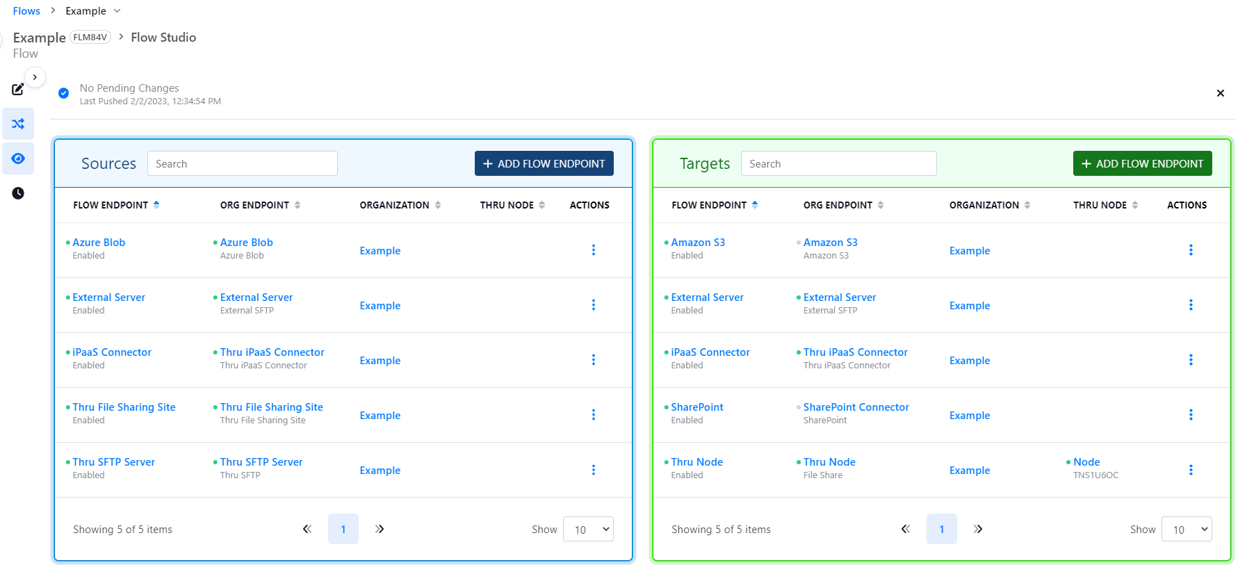Go to Flows breadcrumb link
This screenshot has width=1247, height=572.
point(26,11)
